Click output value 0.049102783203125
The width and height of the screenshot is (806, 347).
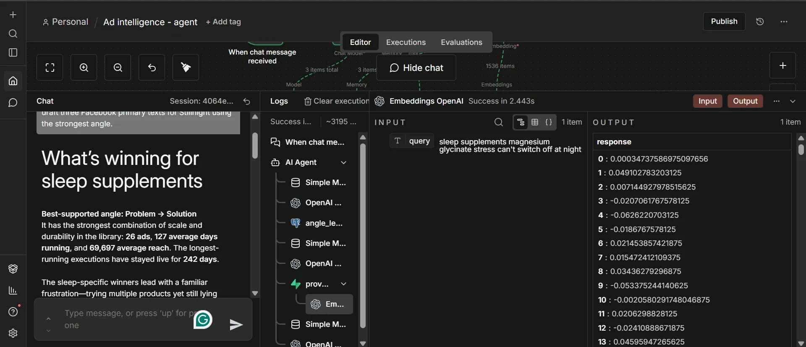[645, 173]
